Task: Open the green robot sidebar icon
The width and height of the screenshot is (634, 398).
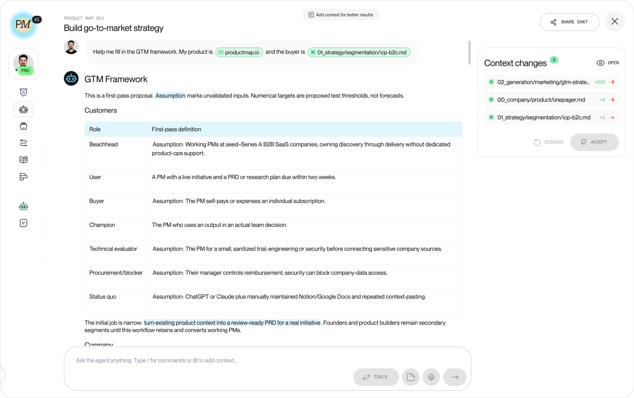Action: 23,206
